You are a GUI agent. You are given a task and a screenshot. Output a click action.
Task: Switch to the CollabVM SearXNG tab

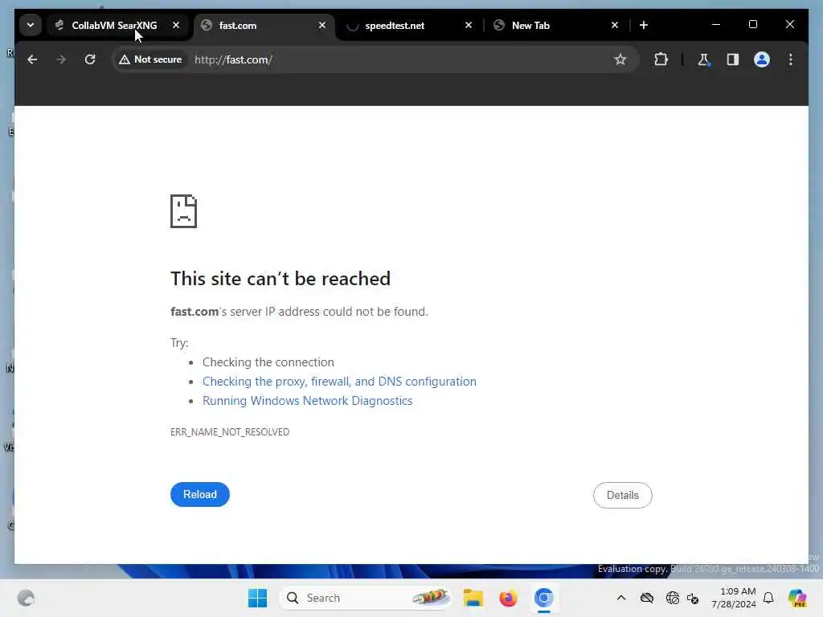119,25
